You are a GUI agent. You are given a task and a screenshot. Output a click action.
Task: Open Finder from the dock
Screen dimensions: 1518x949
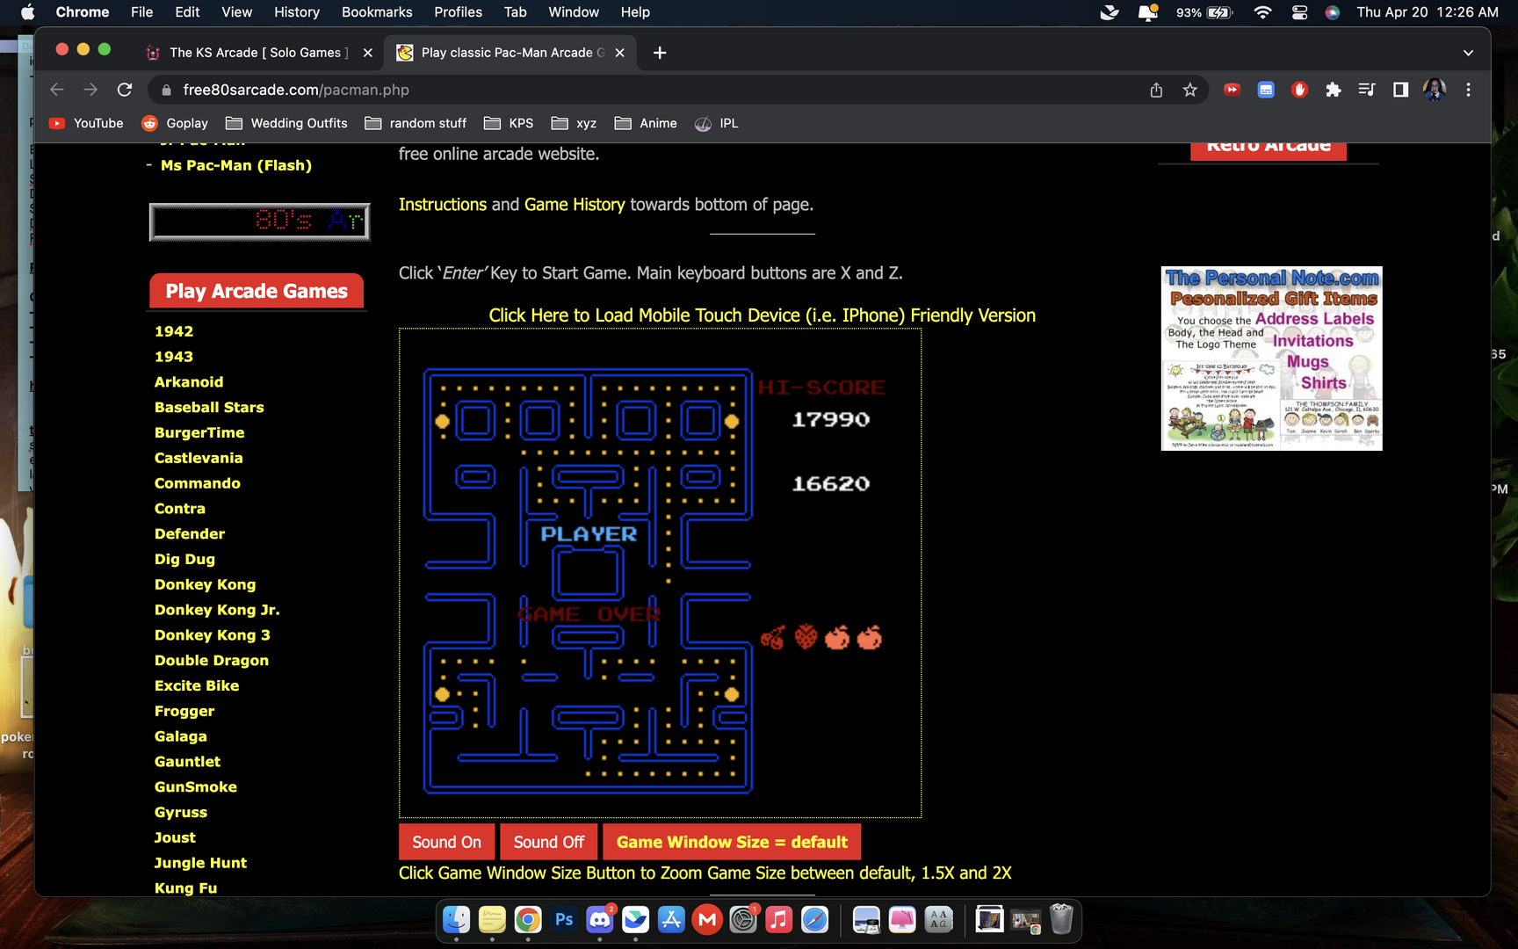coord(456,920)
